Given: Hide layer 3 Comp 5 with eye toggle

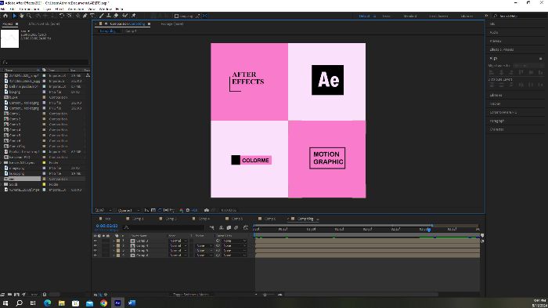Looking at the screenshot, I should 95,251.
